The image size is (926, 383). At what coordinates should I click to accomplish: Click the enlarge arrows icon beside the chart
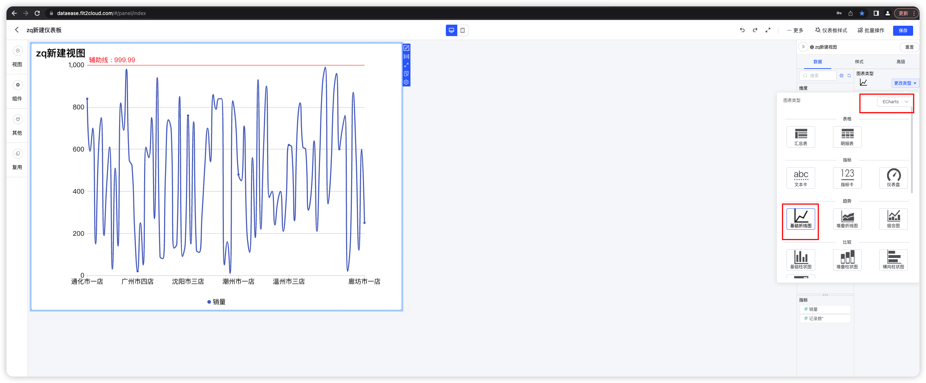tap(406, 65)
